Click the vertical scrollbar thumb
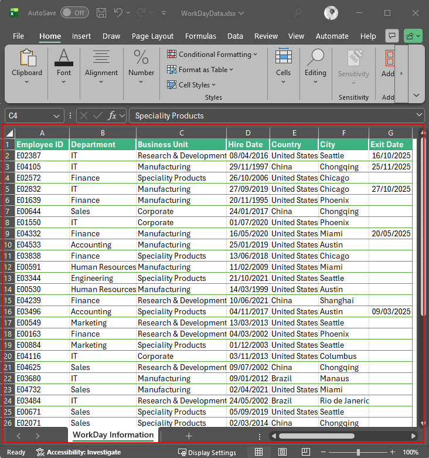The width and height of the screenshot is (429, 458). tap(423, 226)
